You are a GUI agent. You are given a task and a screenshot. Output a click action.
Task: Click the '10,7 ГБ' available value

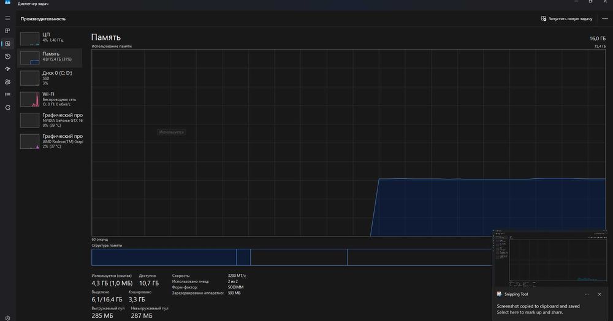tap(149, 283)
